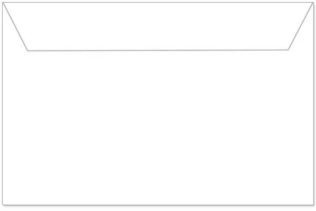Image resolution: width=316 pixels, height=211 pixels.
Task: Click the envelope's top-left corner
Action: click(3, 3)
